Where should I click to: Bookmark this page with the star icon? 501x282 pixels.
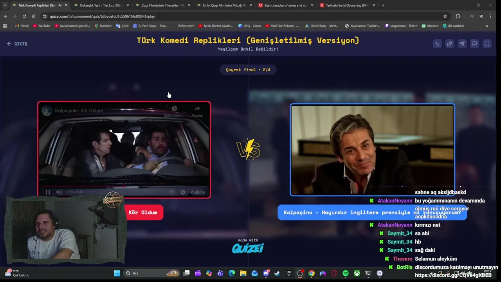pos(445,16)
